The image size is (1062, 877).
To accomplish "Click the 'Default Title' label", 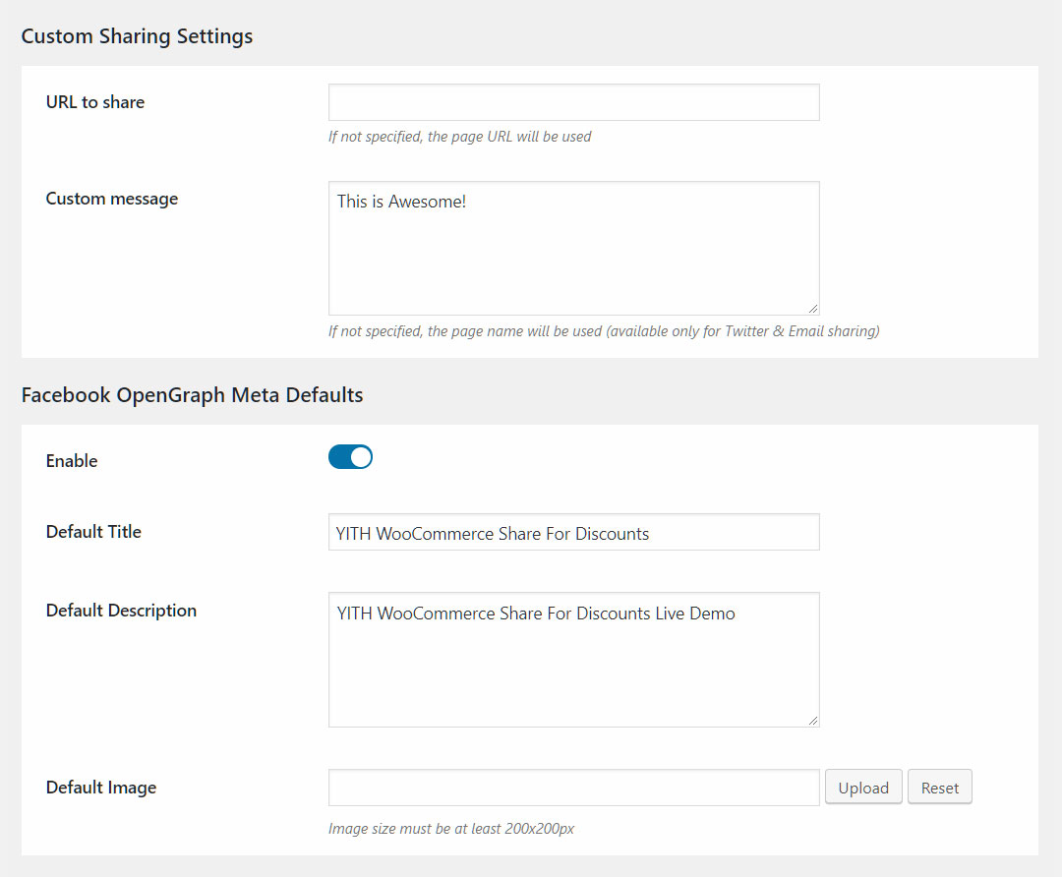I will [x=93, y=532].
